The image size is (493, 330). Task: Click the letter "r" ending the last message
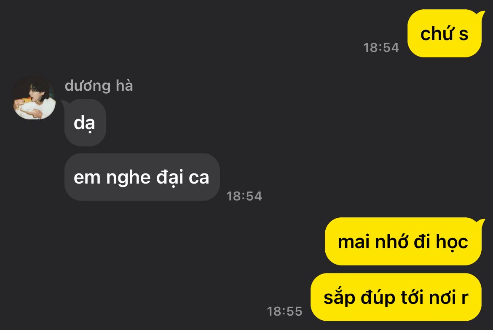click(465, 298)
